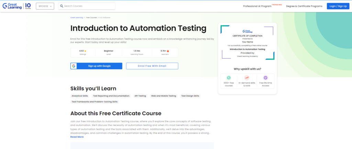Select the API Testing skill tag
Screen dimensions: 352x149
tap(140, 96)
